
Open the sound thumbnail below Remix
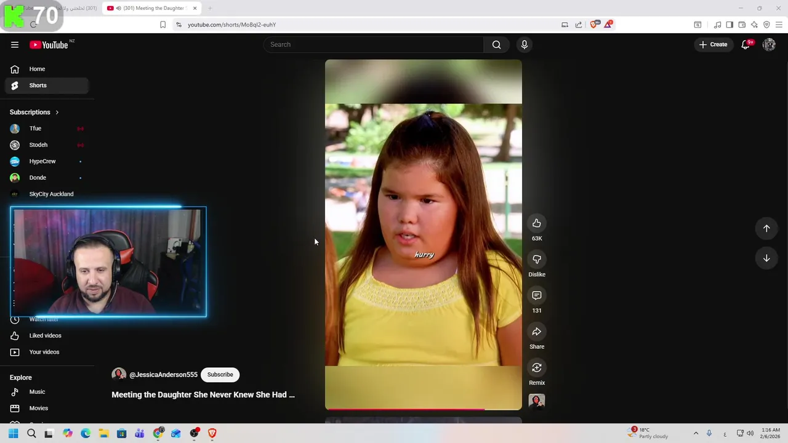tap(537, 401)
